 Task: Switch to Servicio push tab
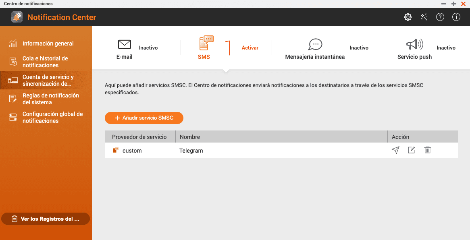[414, 57]
